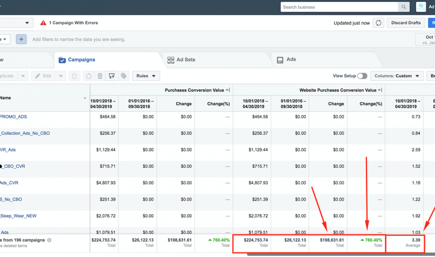435x257 pixels.
Task: Open the Sleep_Wear_NEW campaign link
Action: (18, 216)
